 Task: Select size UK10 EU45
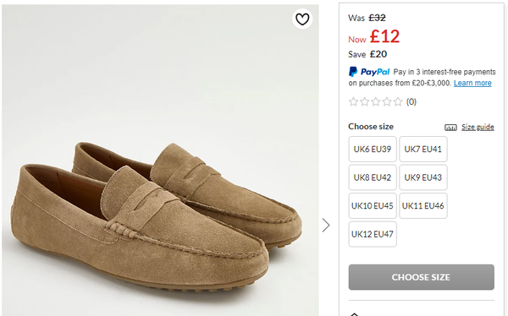click(373, 205)
